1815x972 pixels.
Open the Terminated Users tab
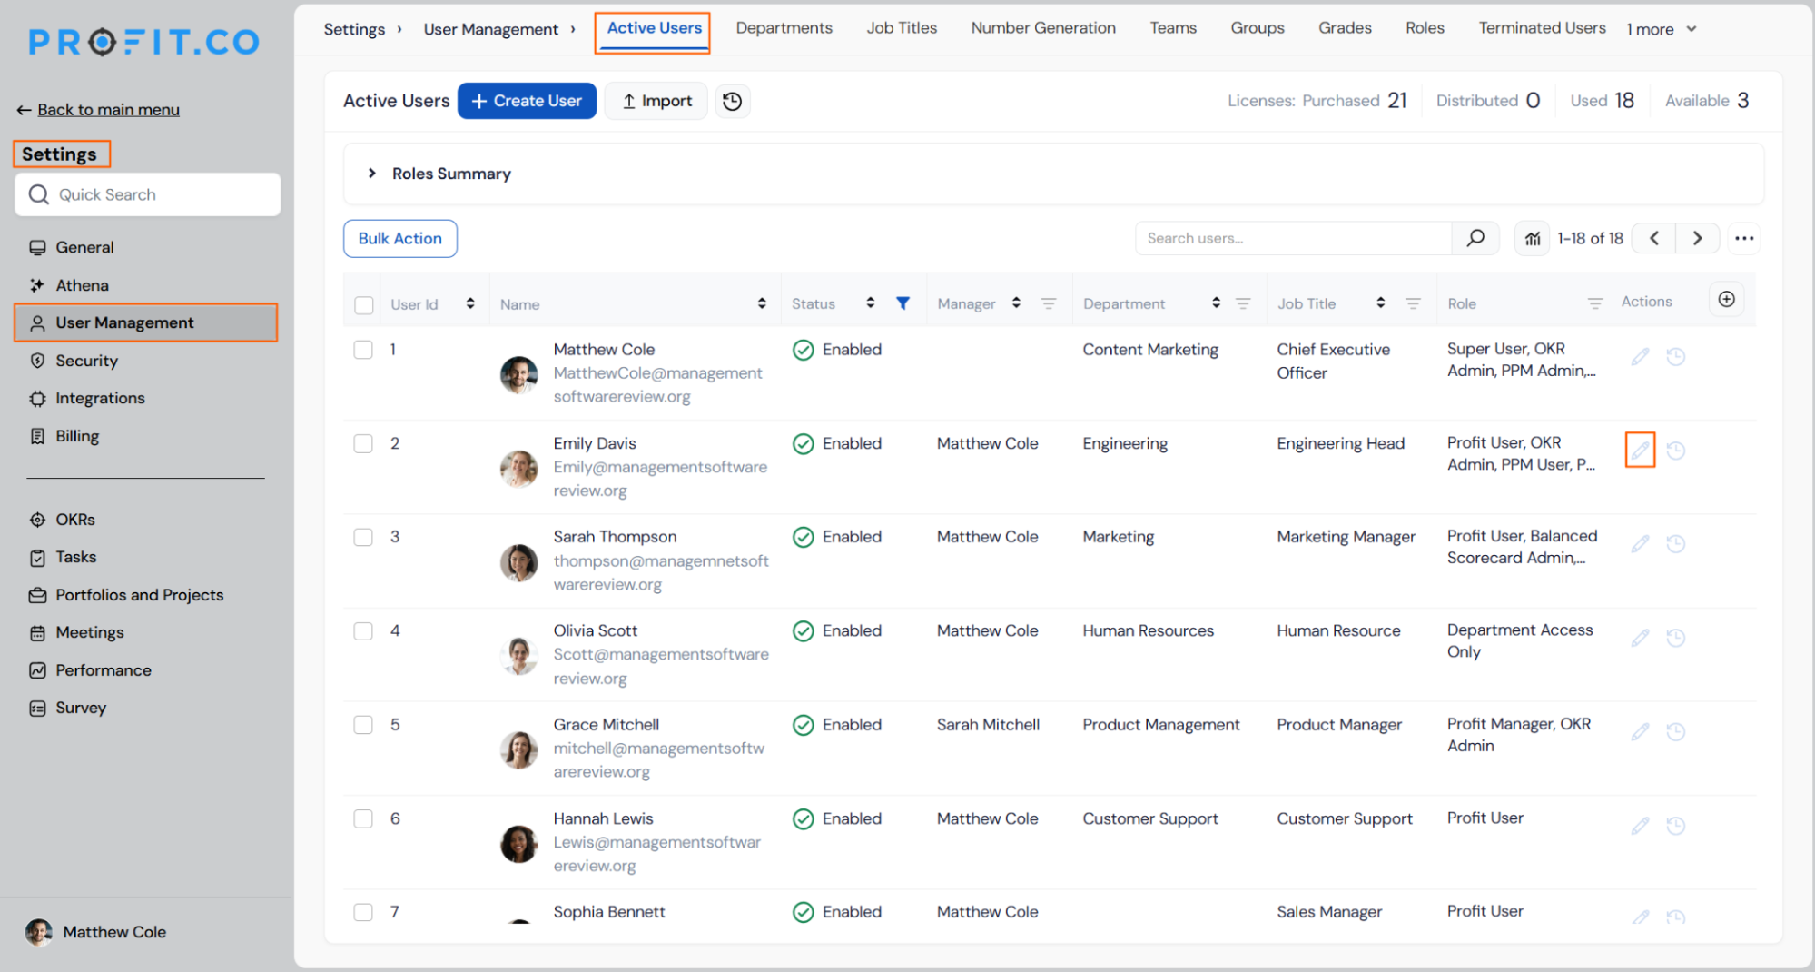click(1542, 28)
